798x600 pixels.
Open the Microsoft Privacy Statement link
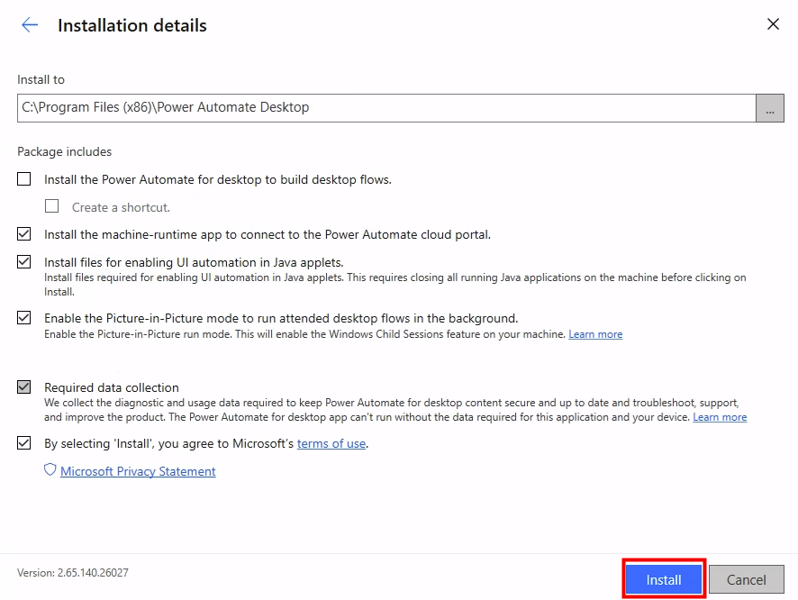coord(138,471)
